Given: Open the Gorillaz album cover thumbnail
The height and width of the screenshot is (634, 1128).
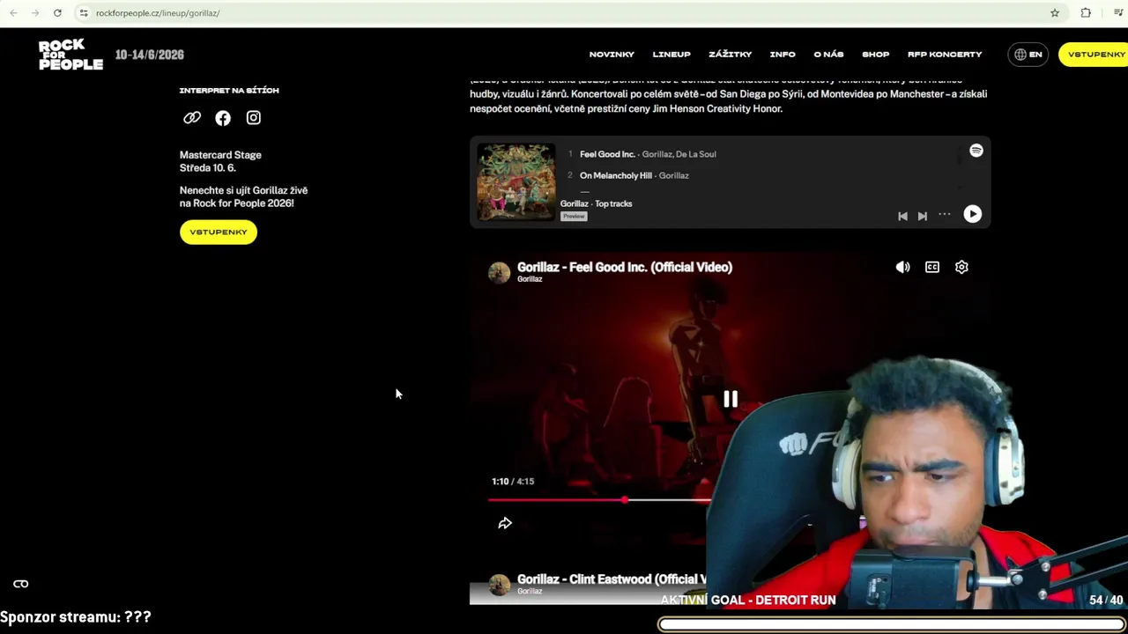Looking at the screenshot, I should pyautogui.click(x=516, y=181).
